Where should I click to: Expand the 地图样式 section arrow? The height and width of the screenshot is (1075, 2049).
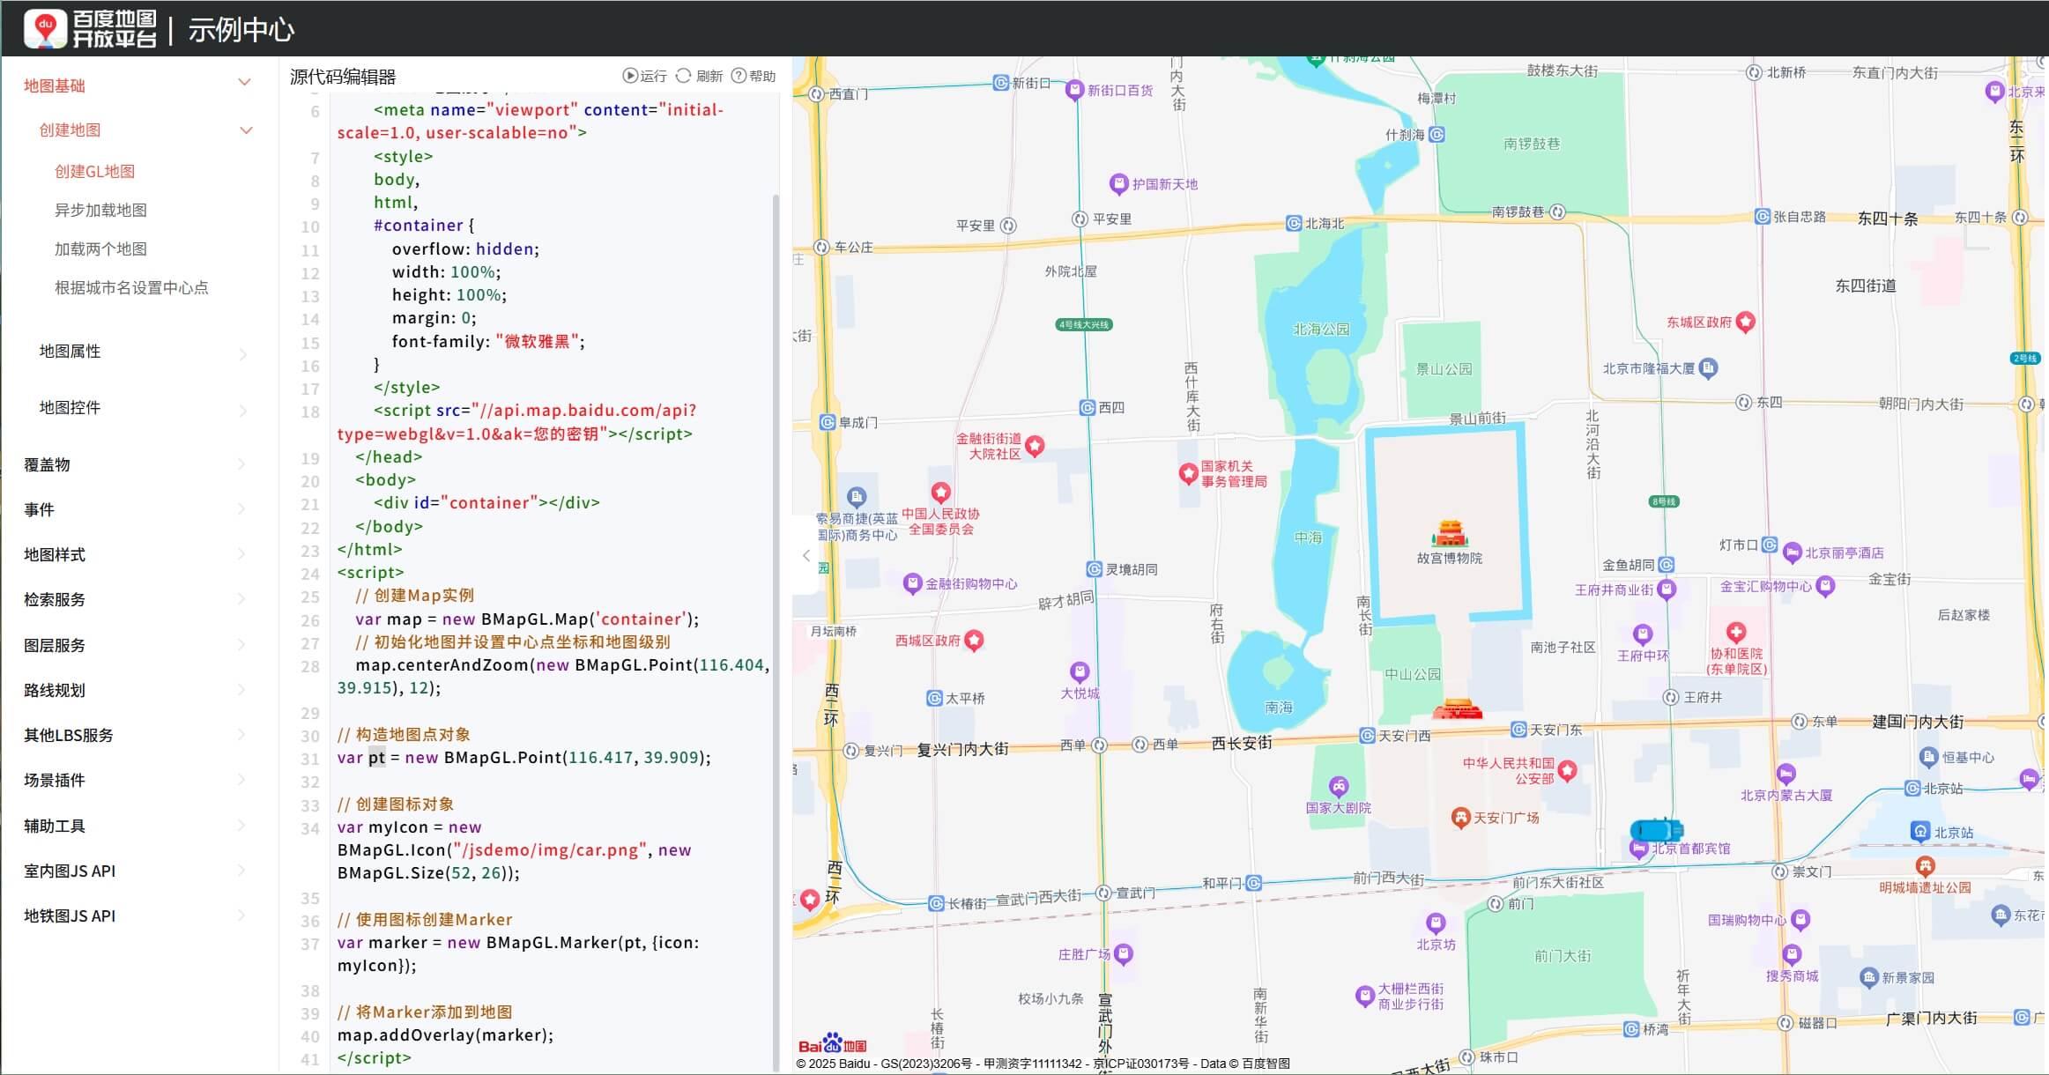[241, 553]
